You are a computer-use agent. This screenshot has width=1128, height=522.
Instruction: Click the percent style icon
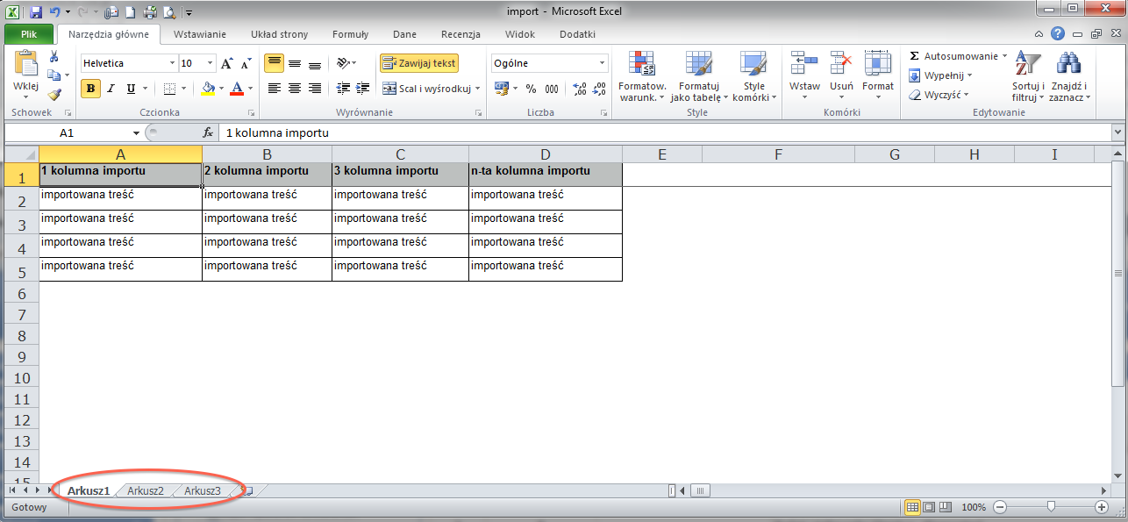point(531,89)
